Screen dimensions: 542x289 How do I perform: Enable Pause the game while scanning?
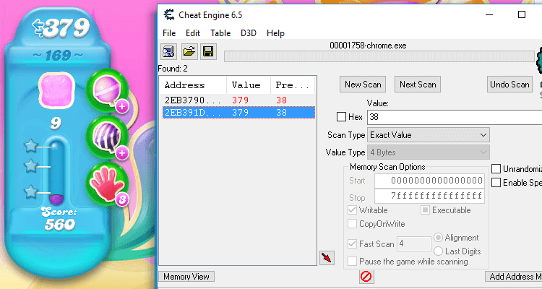tap(352, 262)
